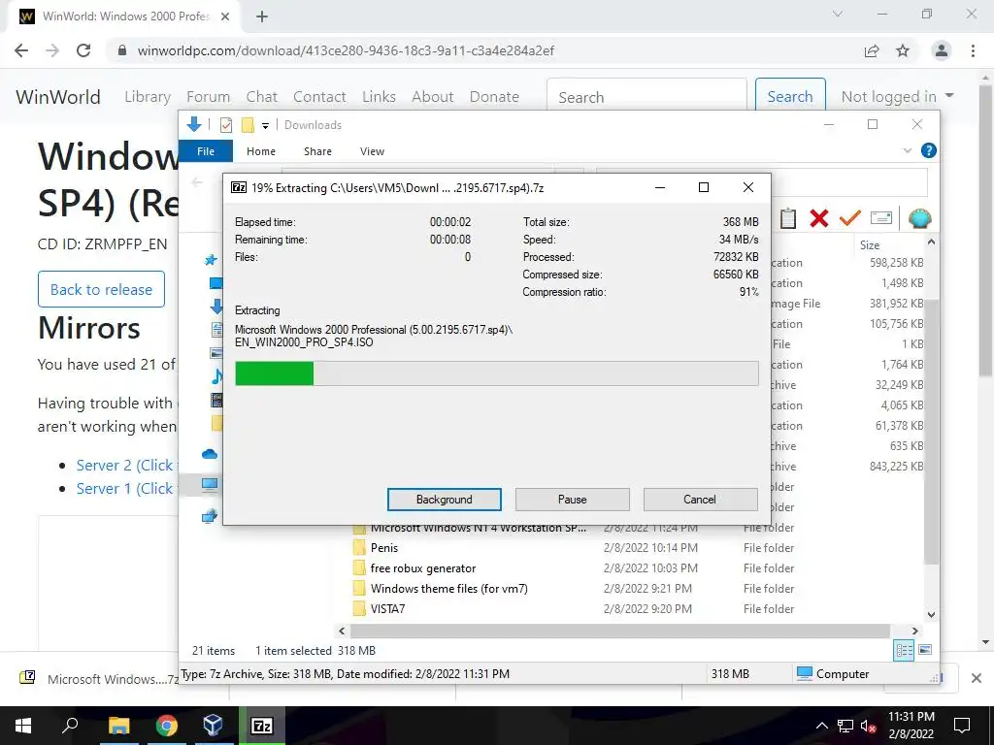Open Forum in WinWorld navigation
The image size is (994, 745).
pos(208,96)
